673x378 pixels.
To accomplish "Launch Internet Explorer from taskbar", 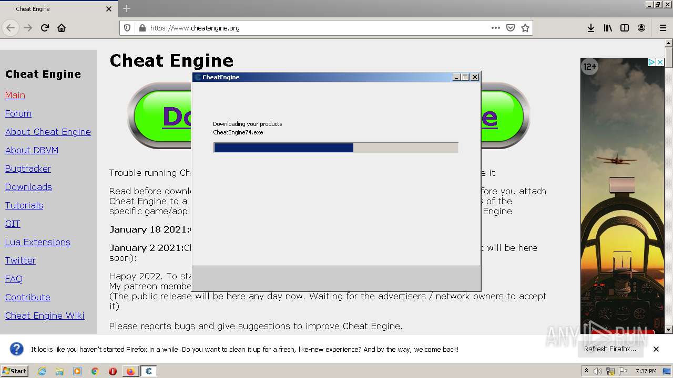I will point(42,371).
